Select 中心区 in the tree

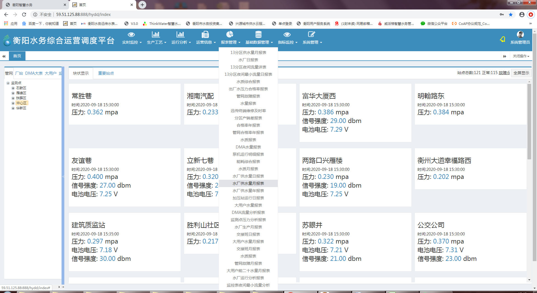pyautogui.click(x=21, y=103)
